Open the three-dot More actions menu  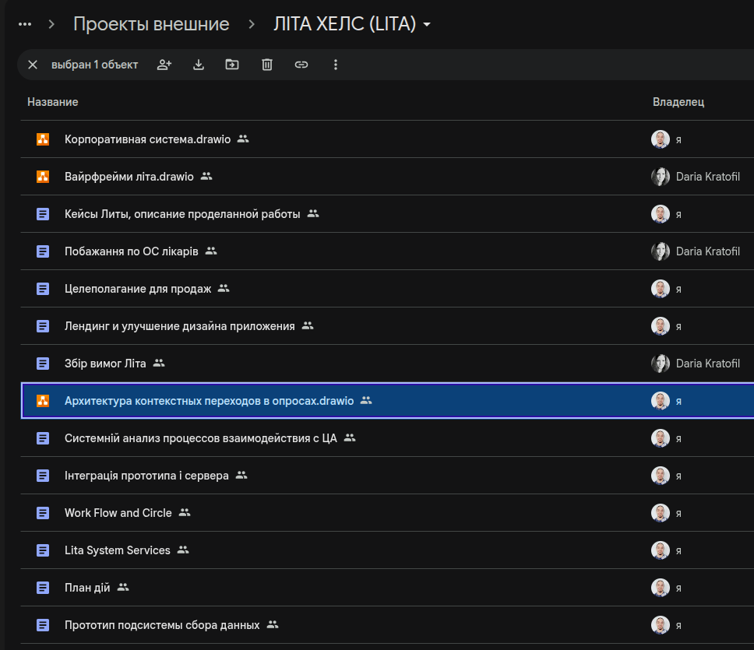(x=336, y=65)
